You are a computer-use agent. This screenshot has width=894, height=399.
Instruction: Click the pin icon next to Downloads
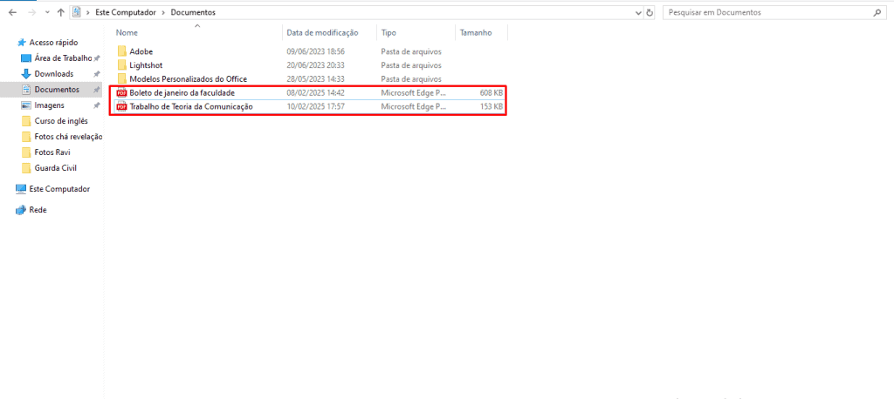(x=97, y=74)
